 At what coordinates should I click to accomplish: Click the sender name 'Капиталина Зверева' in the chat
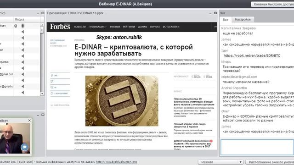point(238,28)
